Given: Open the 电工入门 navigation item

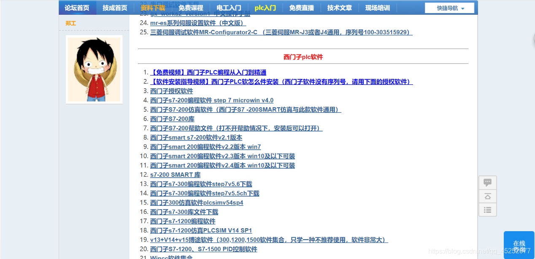Looking at the screenshot, I should coord(229,8).
